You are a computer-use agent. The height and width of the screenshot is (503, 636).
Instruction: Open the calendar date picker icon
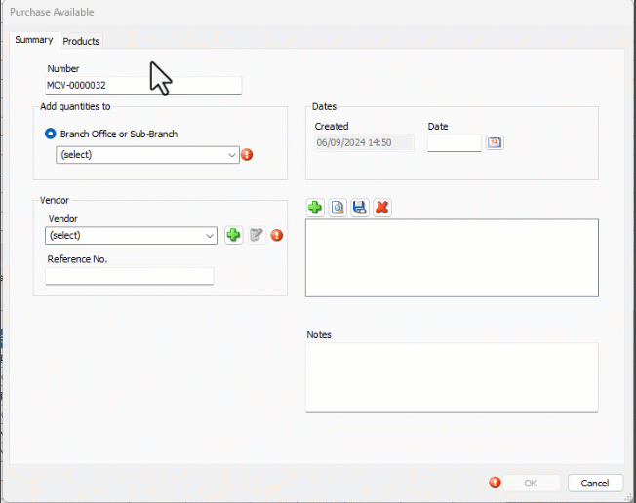pos(495,143)
